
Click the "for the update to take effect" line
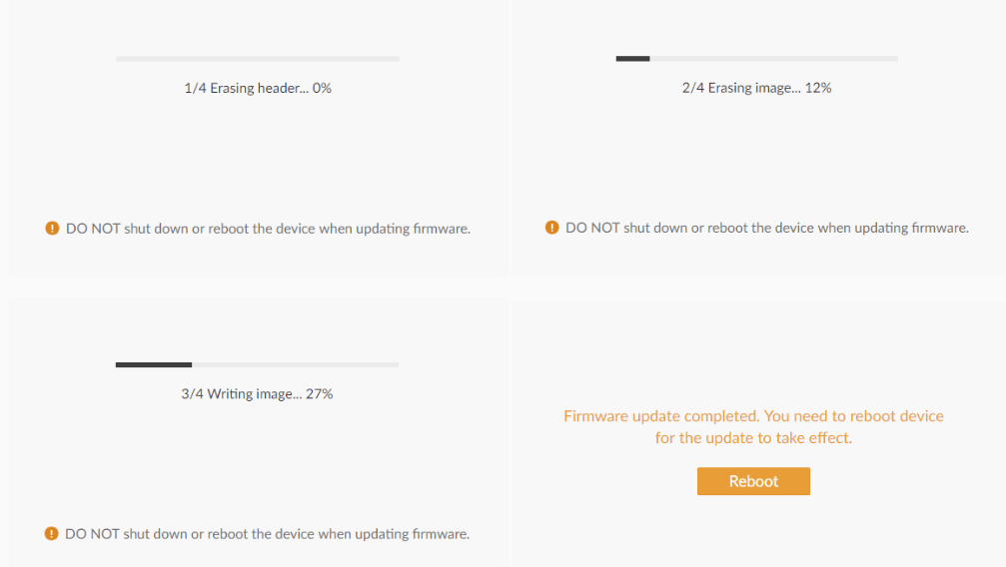tap(753, 438)
